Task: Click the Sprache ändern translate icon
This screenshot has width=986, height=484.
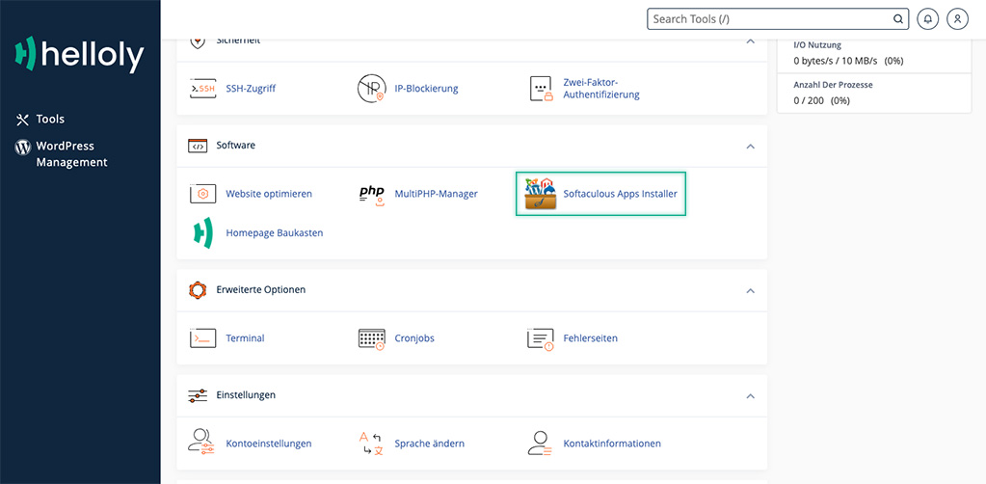Action: coord(372,444)
